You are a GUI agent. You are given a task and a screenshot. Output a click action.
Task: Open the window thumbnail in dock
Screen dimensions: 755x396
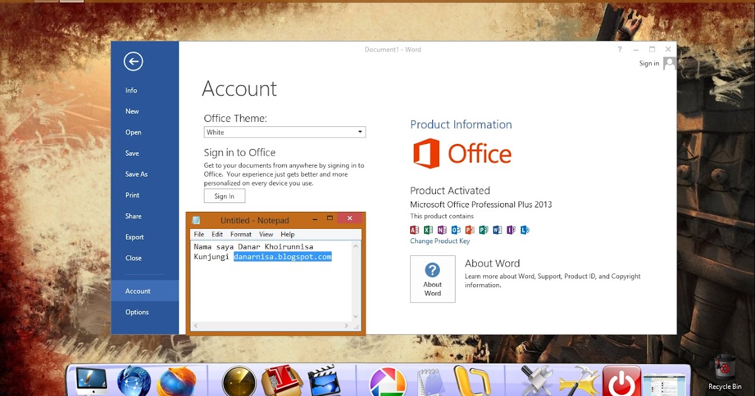pos(664,384)
